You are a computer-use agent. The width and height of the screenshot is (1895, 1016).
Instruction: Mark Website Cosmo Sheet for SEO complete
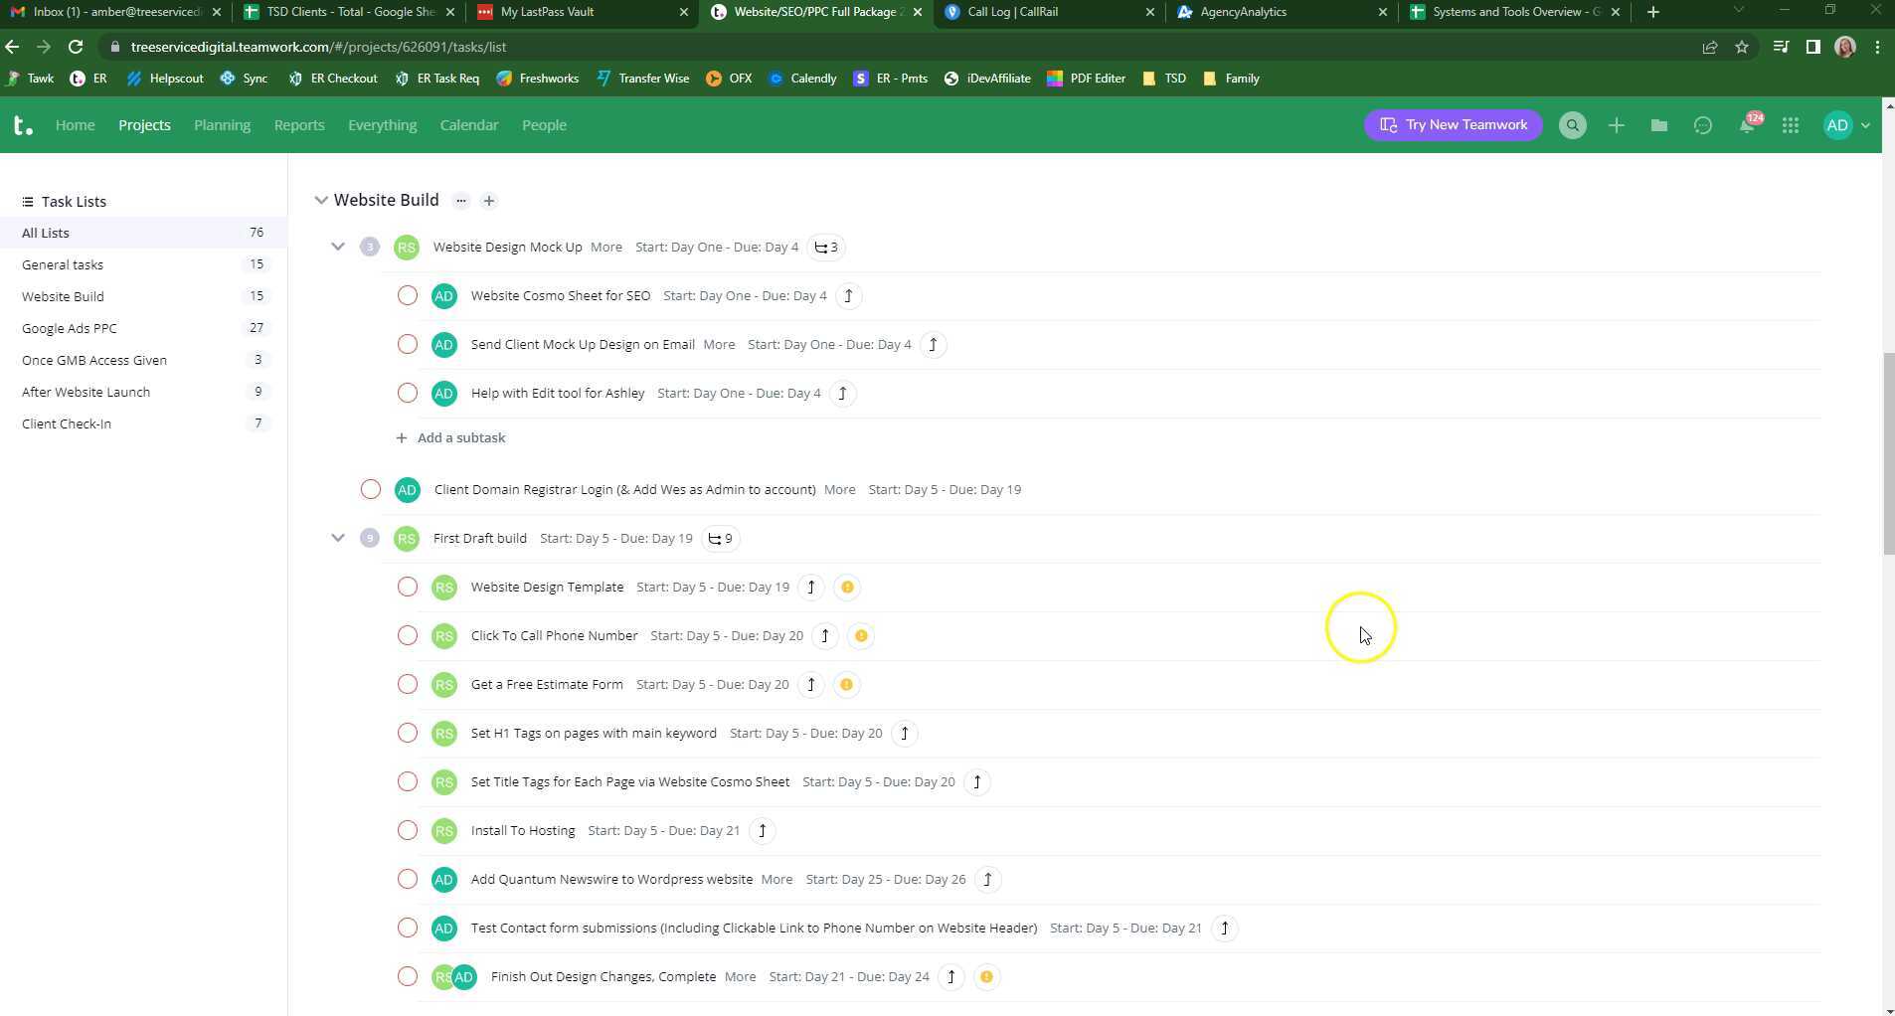(x=407, y=295)
